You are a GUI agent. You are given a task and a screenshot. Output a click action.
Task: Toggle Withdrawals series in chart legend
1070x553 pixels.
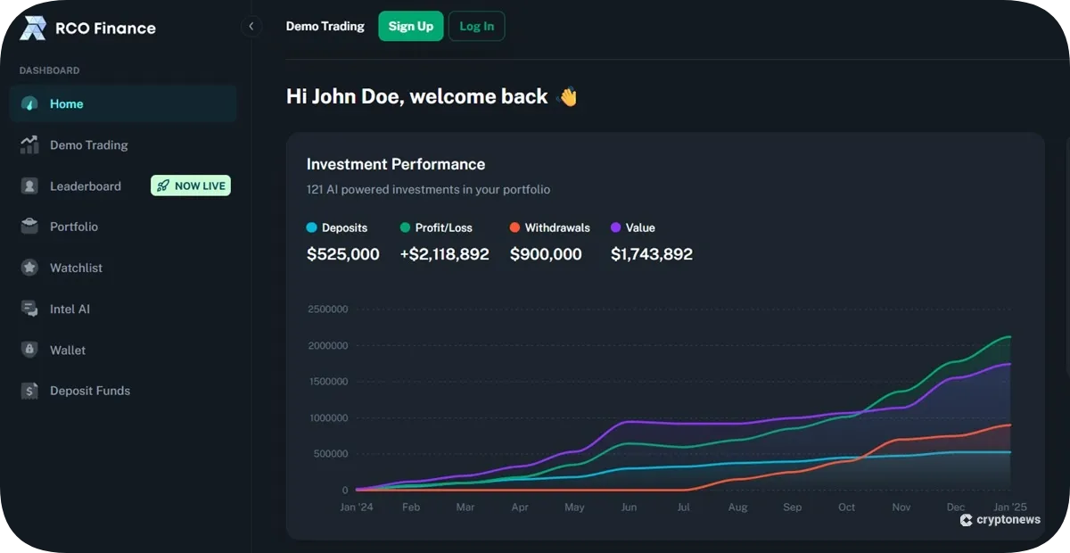(549, 228)
